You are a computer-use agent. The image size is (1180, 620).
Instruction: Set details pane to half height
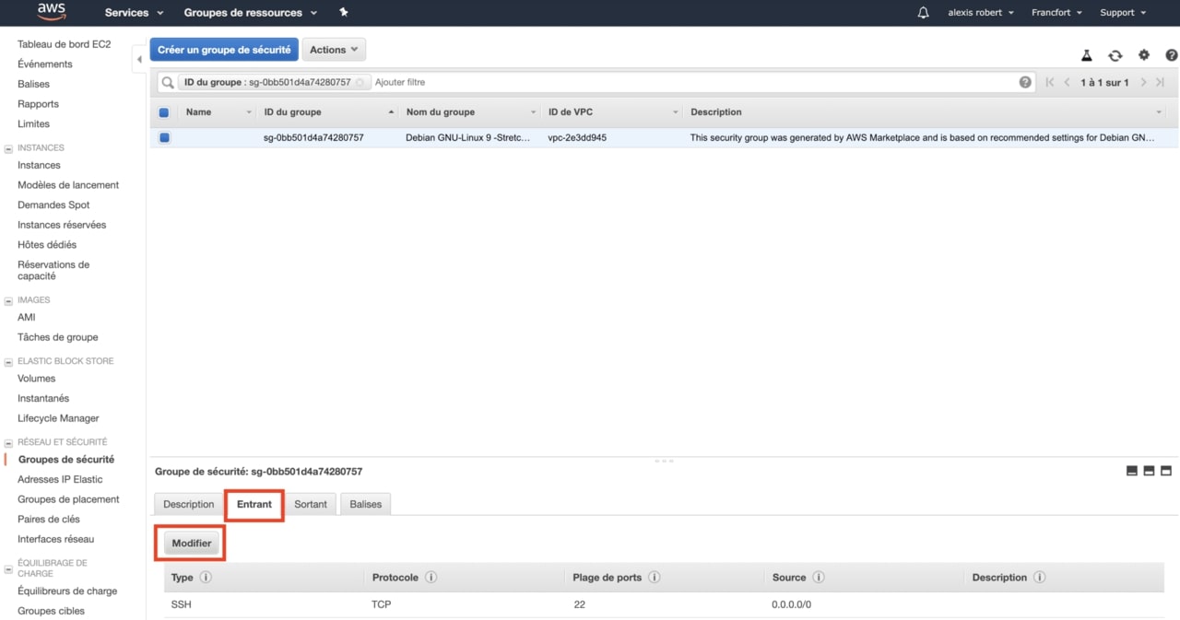click(x=1149, y=471)
